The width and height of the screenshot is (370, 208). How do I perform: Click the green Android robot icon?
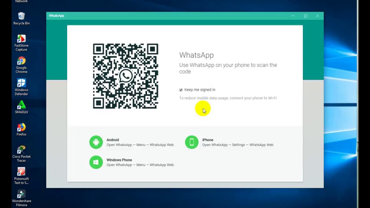pyautogui.click(x=96, y=142)
